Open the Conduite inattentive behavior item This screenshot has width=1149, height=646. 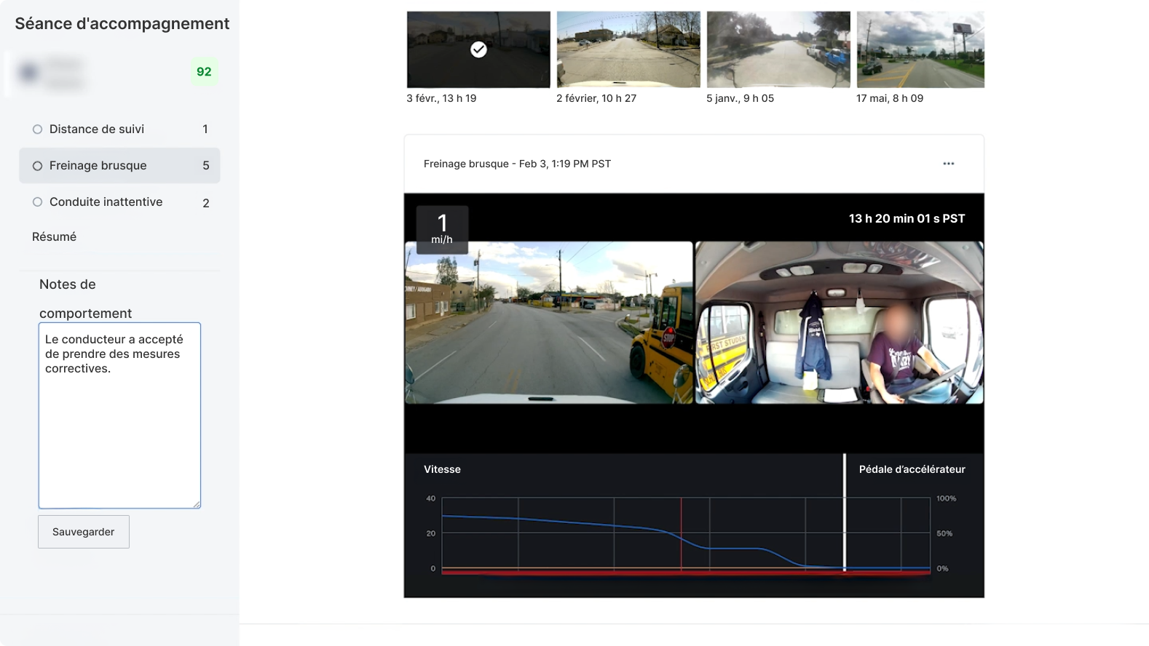(119, 202)
